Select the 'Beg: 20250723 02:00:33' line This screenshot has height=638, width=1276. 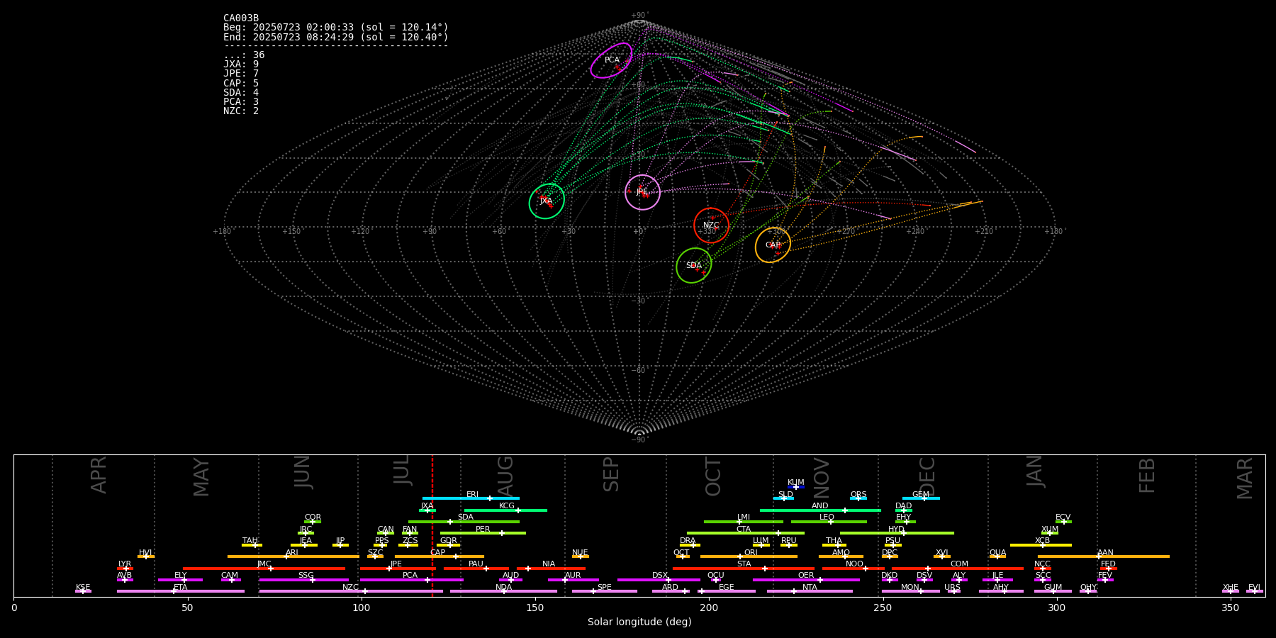pyautogui.click(x=336, y=28)
